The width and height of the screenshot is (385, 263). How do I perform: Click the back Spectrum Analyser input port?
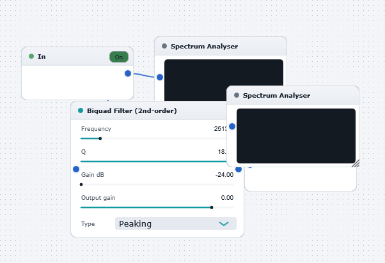point(160,77)
